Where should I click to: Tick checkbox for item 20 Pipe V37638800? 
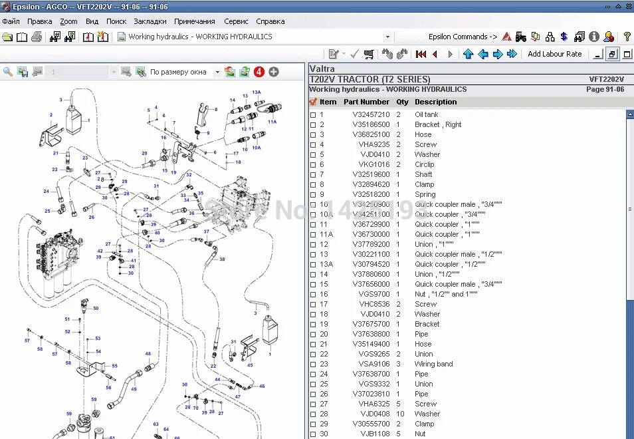tap(313, 335)
